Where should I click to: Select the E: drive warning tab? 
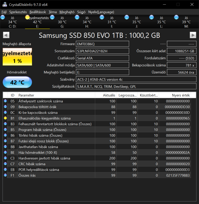coord(37,22)
